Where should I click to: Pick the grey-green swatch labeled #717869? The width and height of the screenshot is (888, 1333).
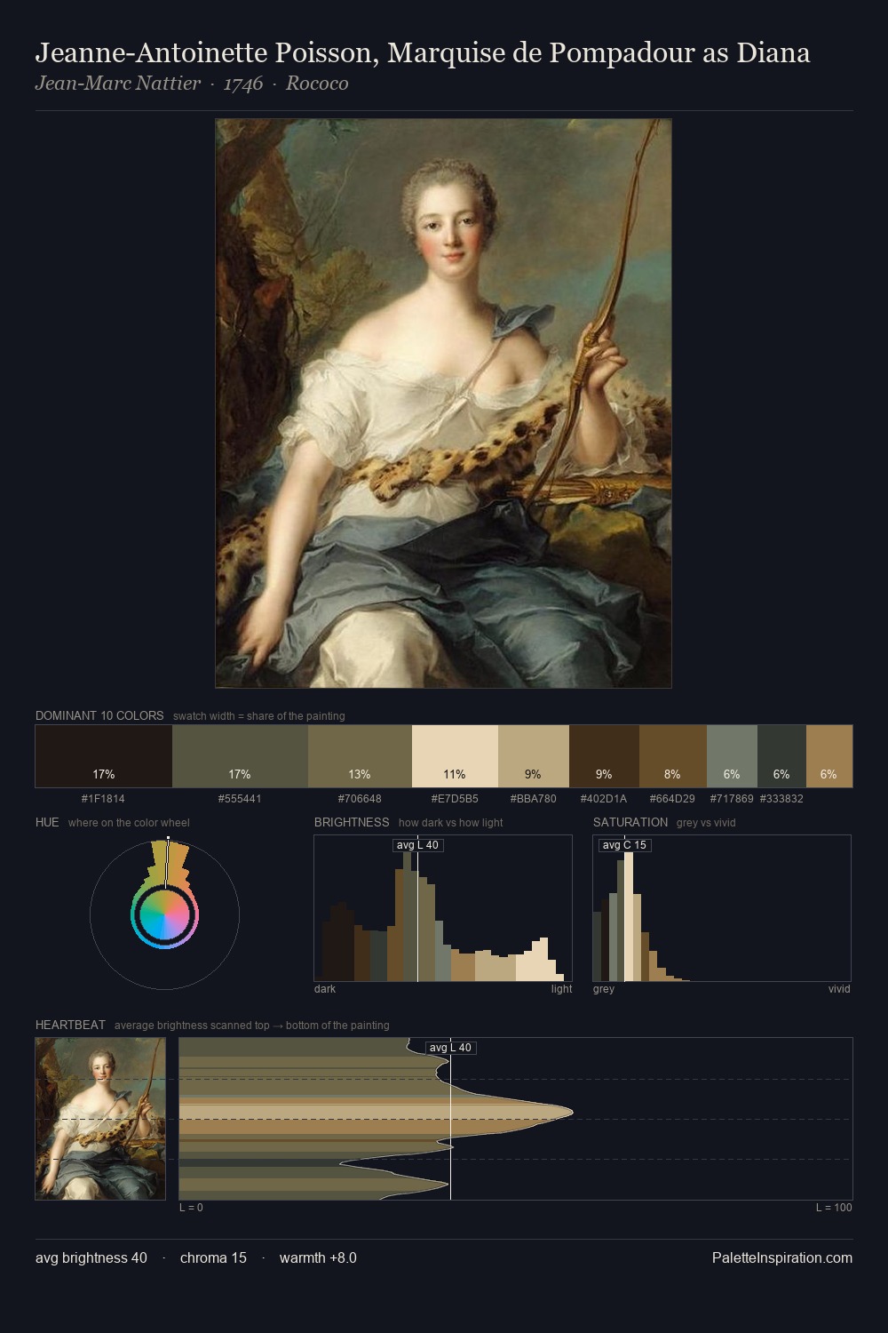click(732, 756)
